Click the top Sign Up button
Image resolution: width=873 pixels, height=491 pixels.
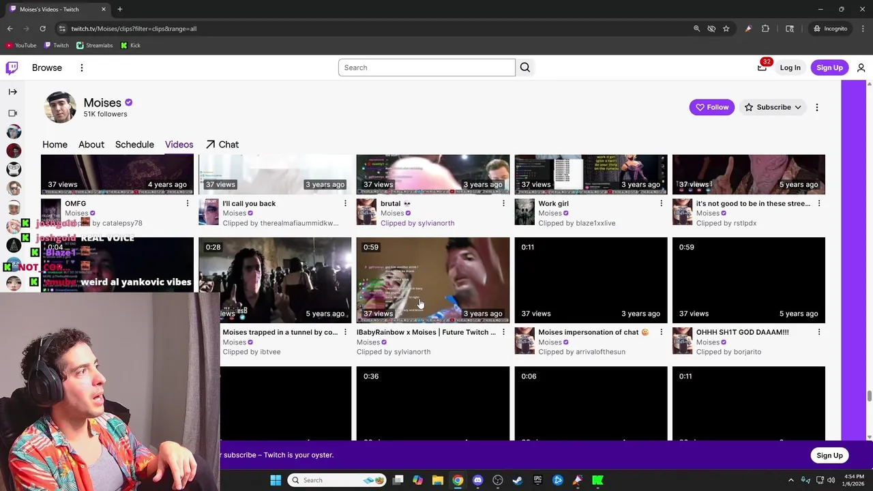(829, 68)
